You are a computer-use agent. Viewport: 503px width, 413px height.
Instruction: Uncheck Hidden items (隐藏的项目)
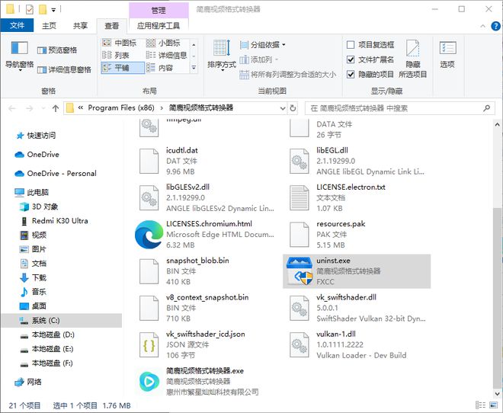coord(351,75)
